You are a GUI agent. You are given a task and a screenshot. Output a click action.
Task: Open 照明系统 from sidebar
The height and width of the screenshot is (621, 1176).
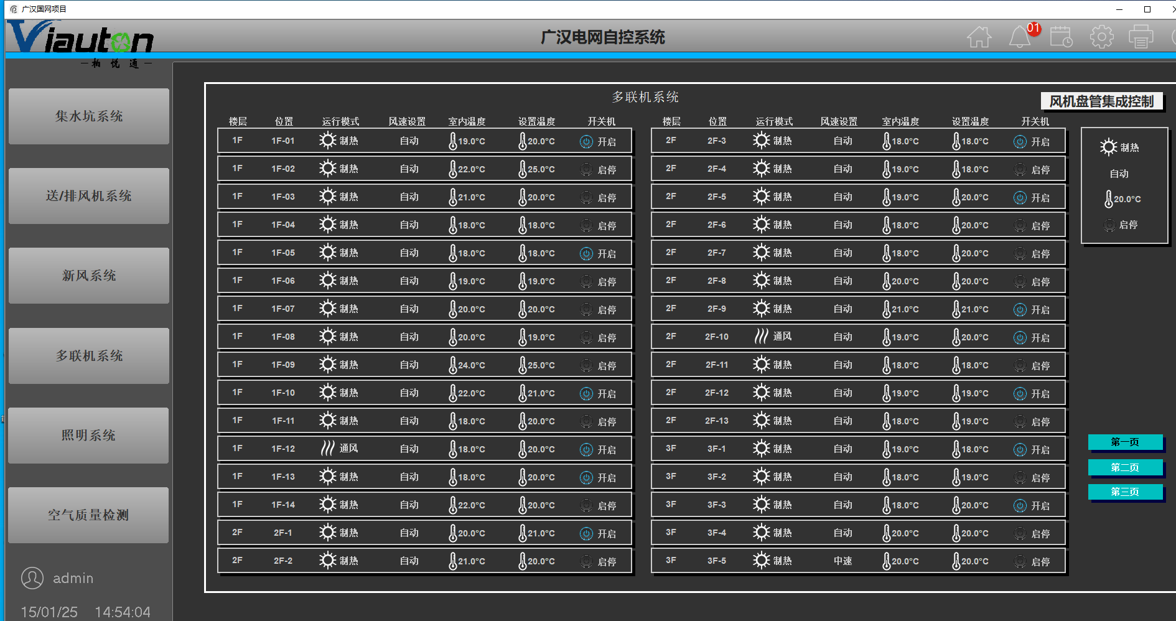click(88, 436)
